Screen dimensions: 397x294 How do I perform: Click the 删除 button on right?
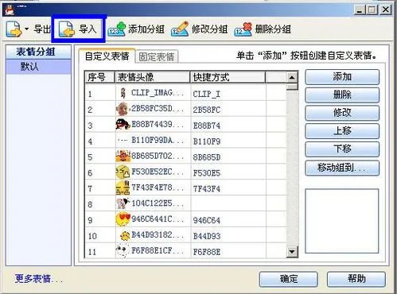(342, 95)
